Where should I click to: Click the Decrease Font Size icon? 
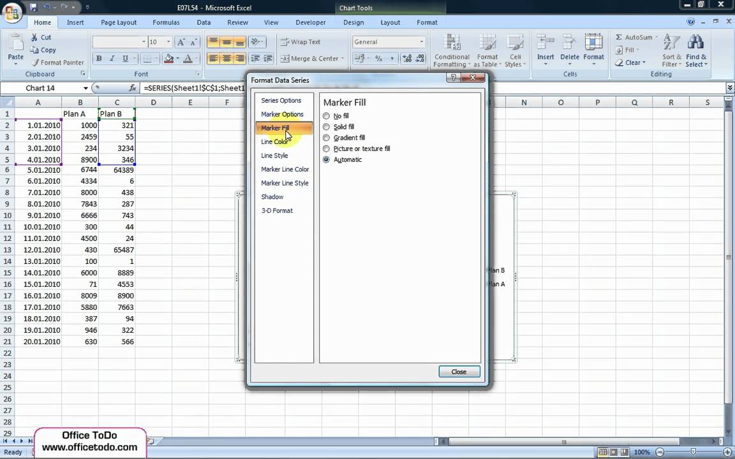(x=193, y=42)
